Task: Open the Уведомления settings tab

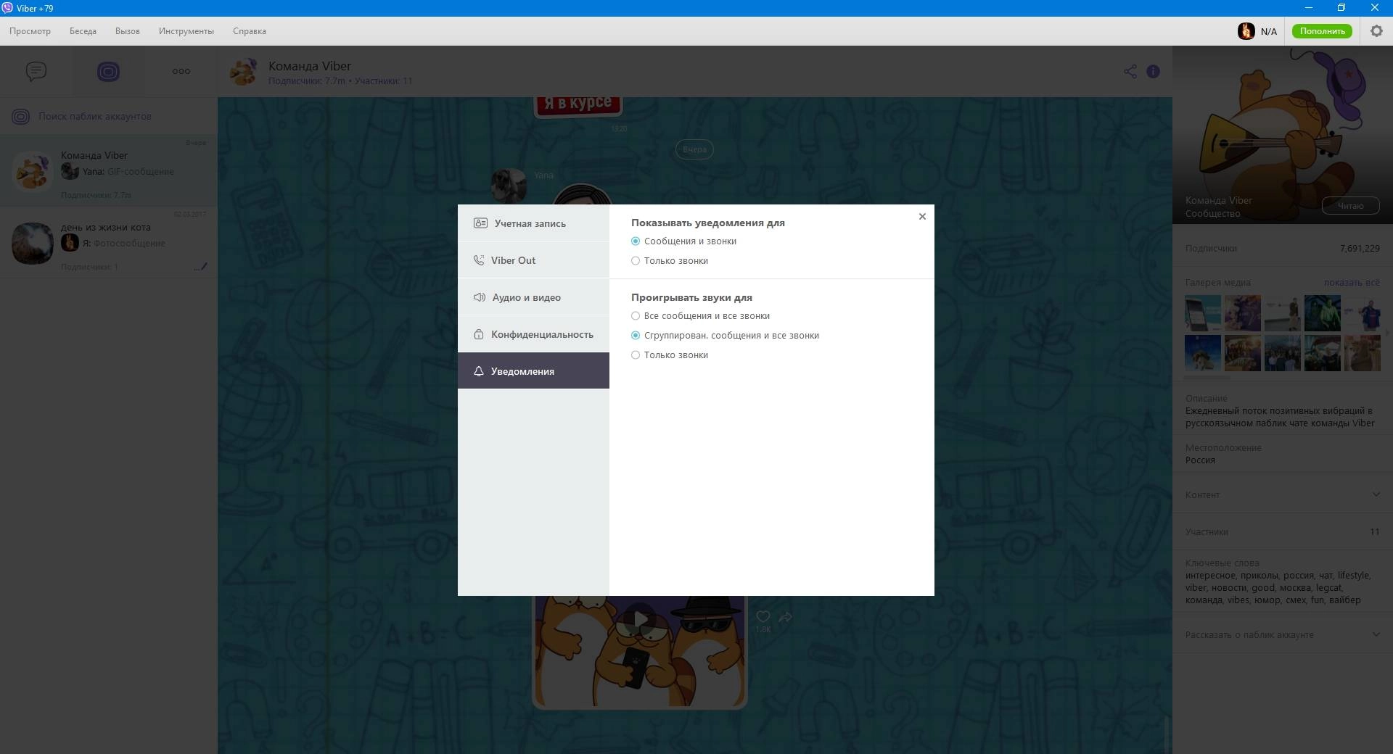Action: pyautogui.click(x=533, y=371)
